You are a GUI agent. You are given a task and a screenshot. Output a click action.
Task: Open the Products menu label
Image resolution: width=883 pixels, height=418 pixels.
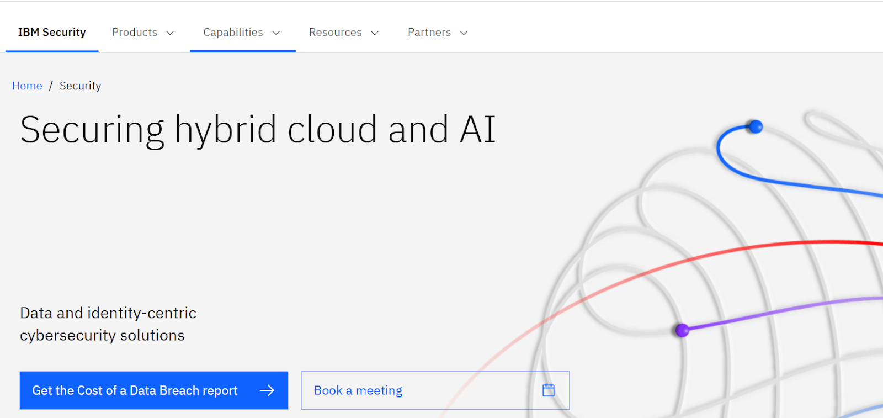pyautogui.click(x=135, y=33)
